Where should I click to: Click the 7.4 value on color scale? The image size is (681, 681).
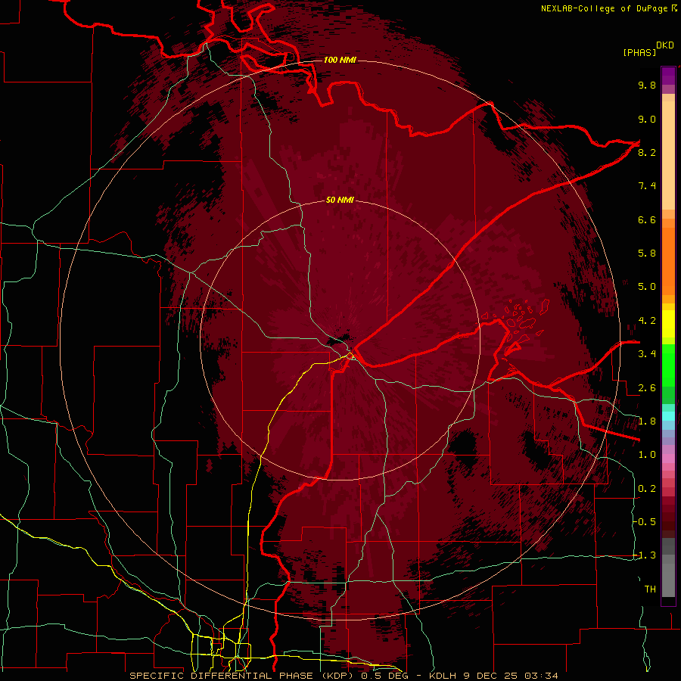(x=647, y=186)
